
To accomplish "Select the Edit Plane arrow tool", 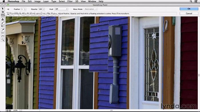I will pos(3,9).
